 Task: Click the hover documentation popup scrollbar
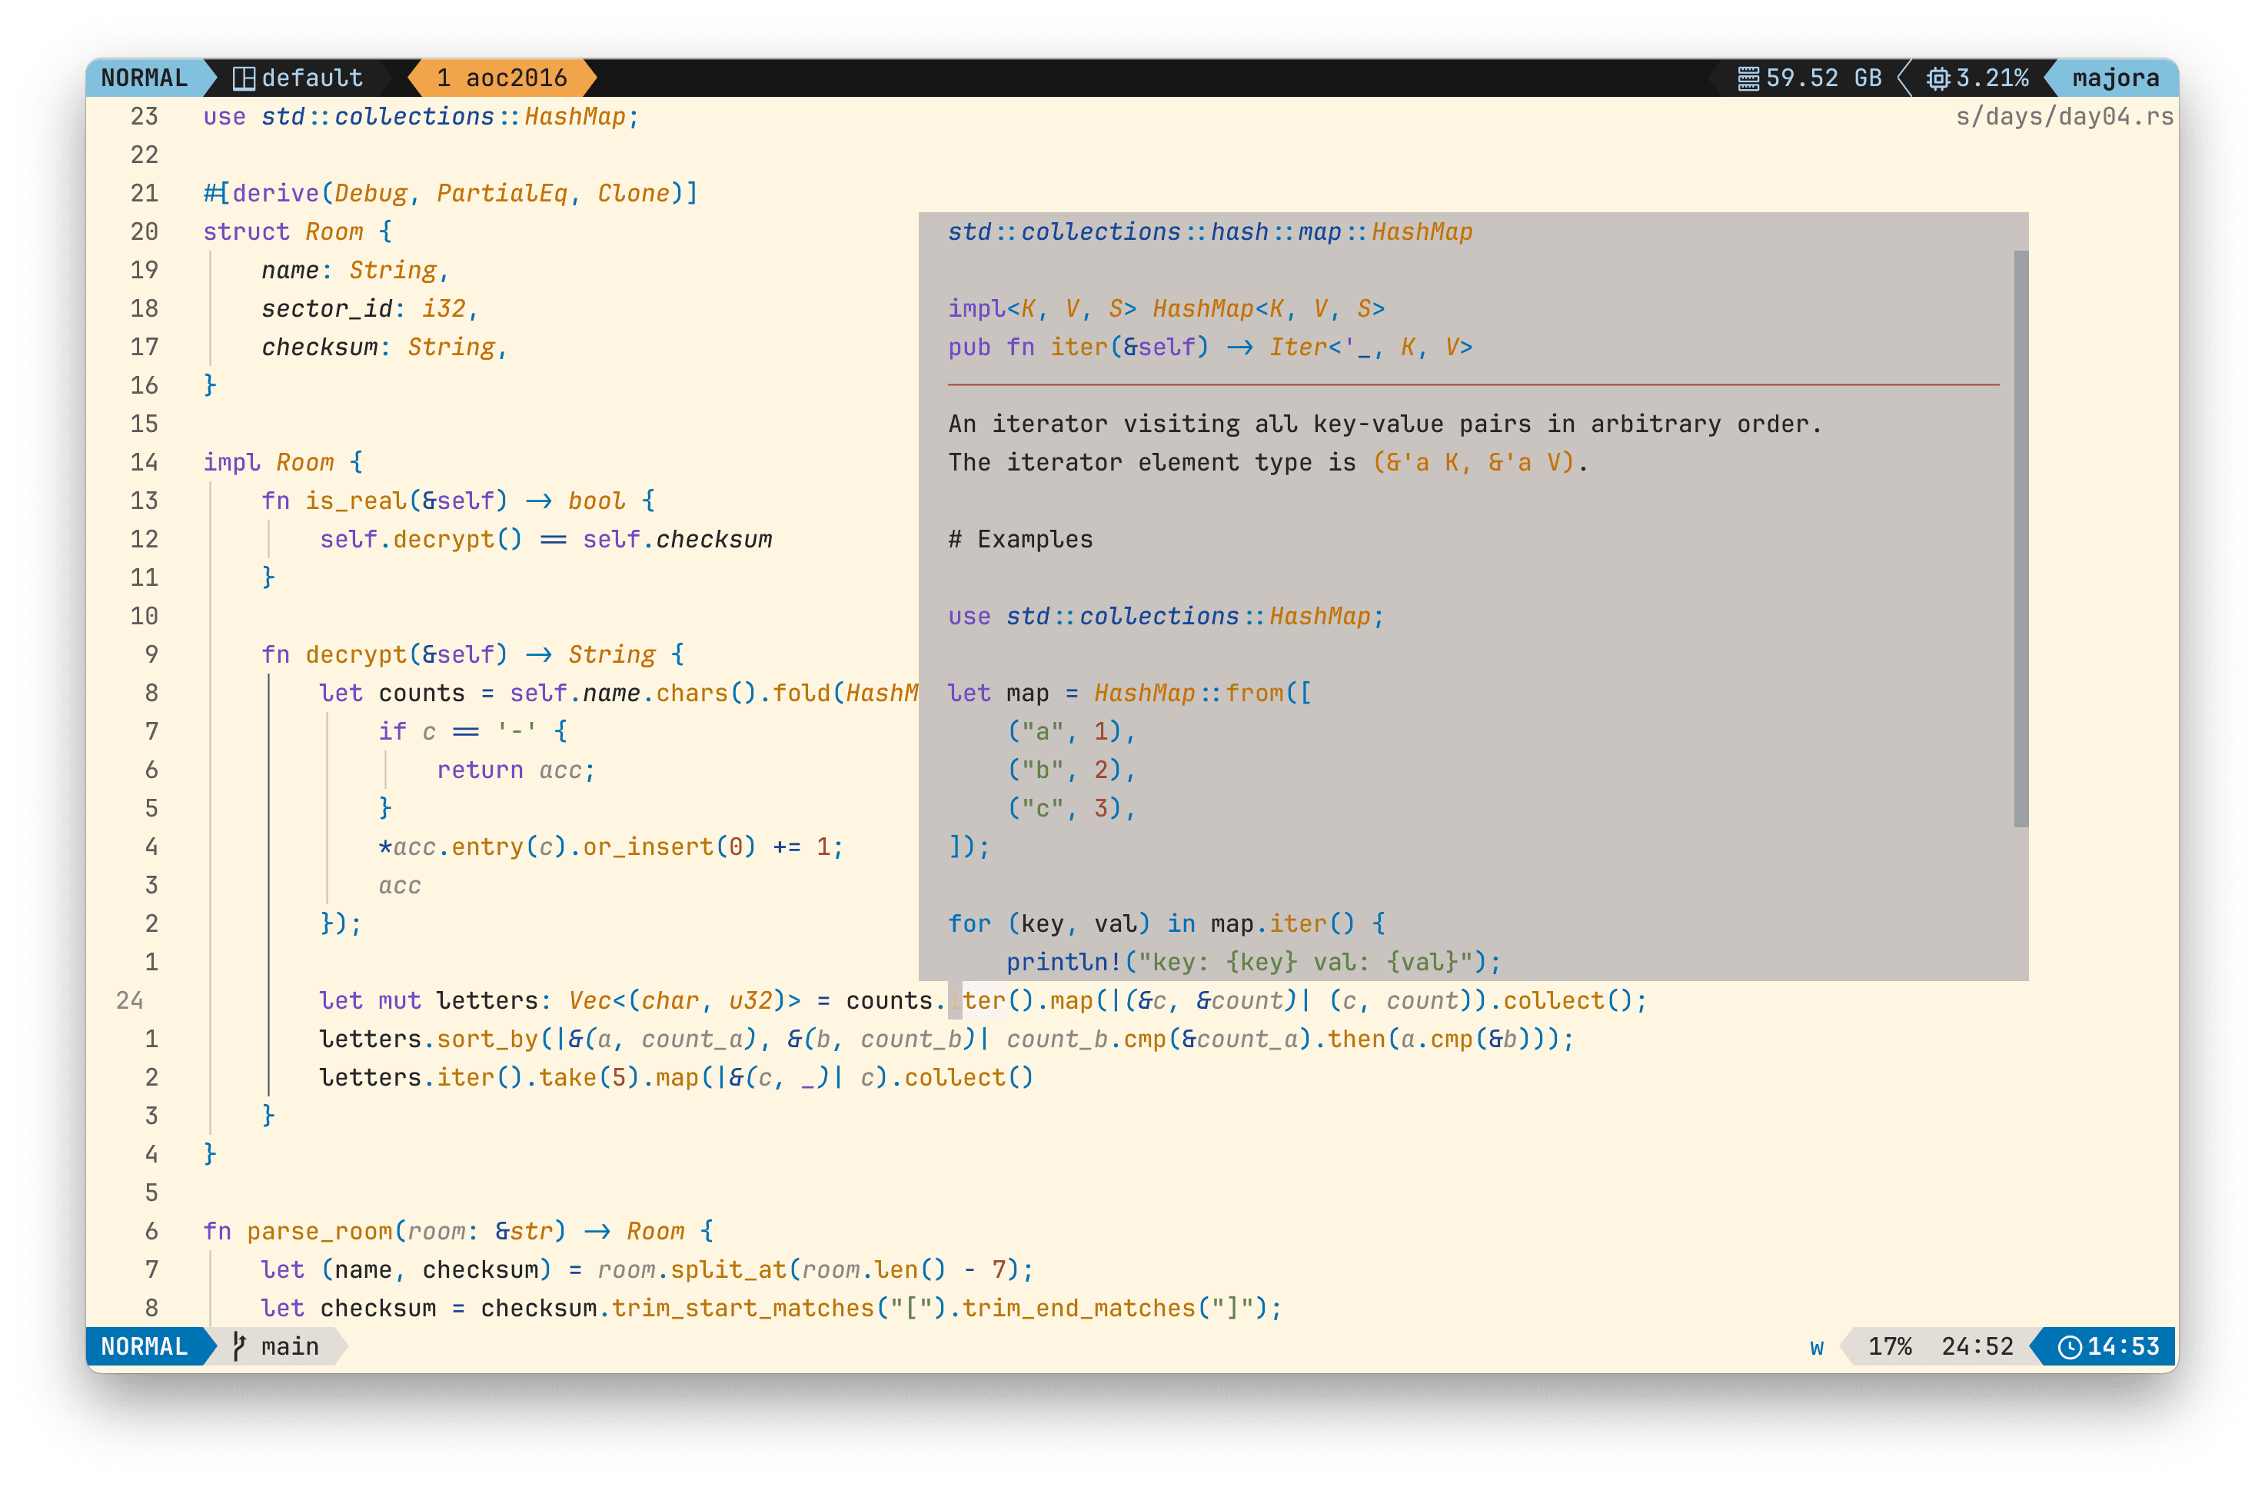(2021, 539)
